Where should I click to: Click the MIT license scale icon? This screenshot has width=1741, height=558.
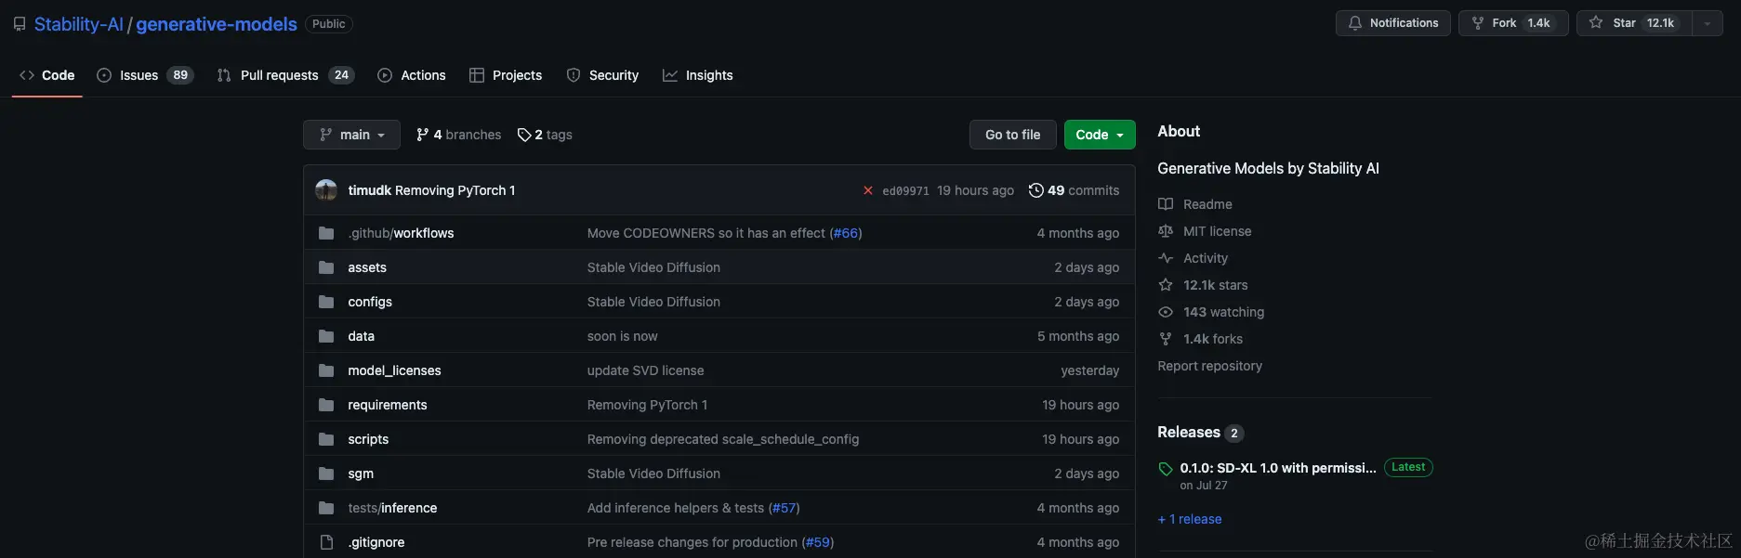[x=1166, y=231]
